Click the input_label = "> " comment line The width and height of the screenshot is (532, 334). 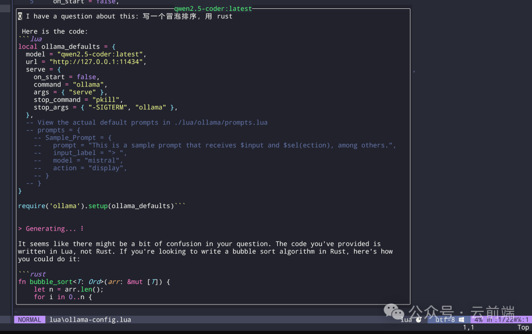pyautogui.click(x=80, y=153)
